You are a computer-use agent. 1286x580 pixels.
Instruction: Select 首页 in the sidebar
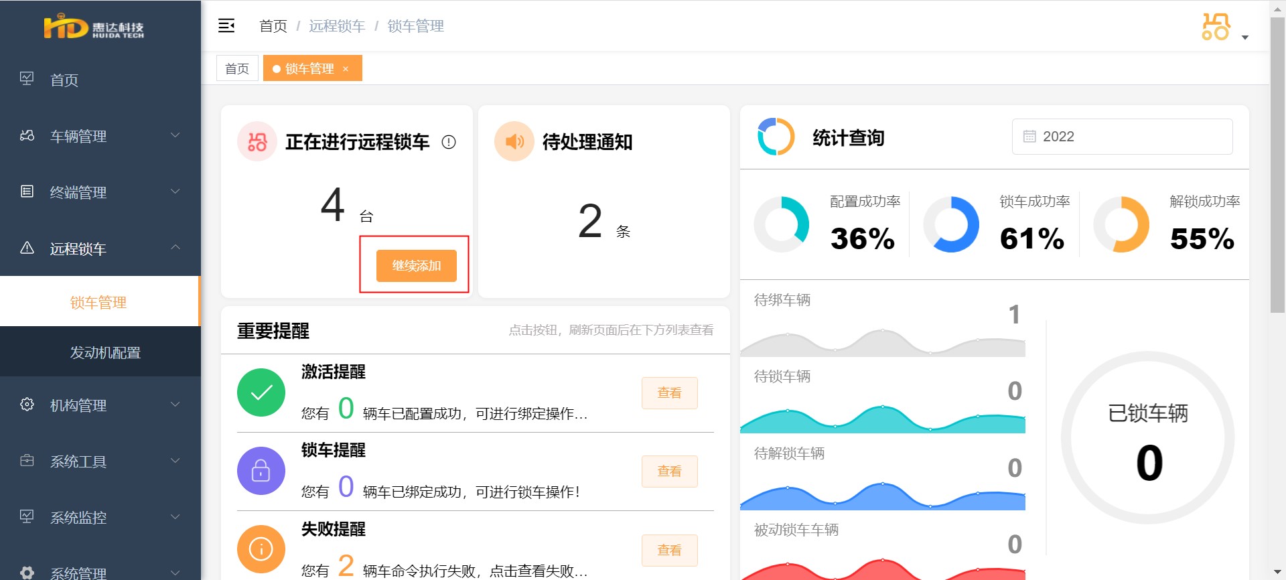point(100,80)
